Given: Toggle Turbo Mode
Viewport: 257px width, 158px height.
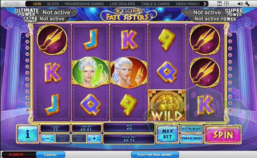Looking at the screenshot, I should click(x=192, y=138).
